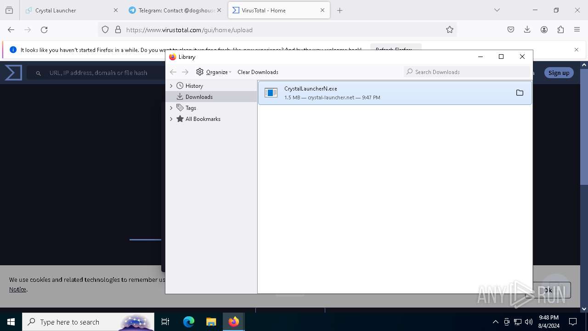Click taskbar search box
This screenshot has height=331, width=588.
(88, 322)
